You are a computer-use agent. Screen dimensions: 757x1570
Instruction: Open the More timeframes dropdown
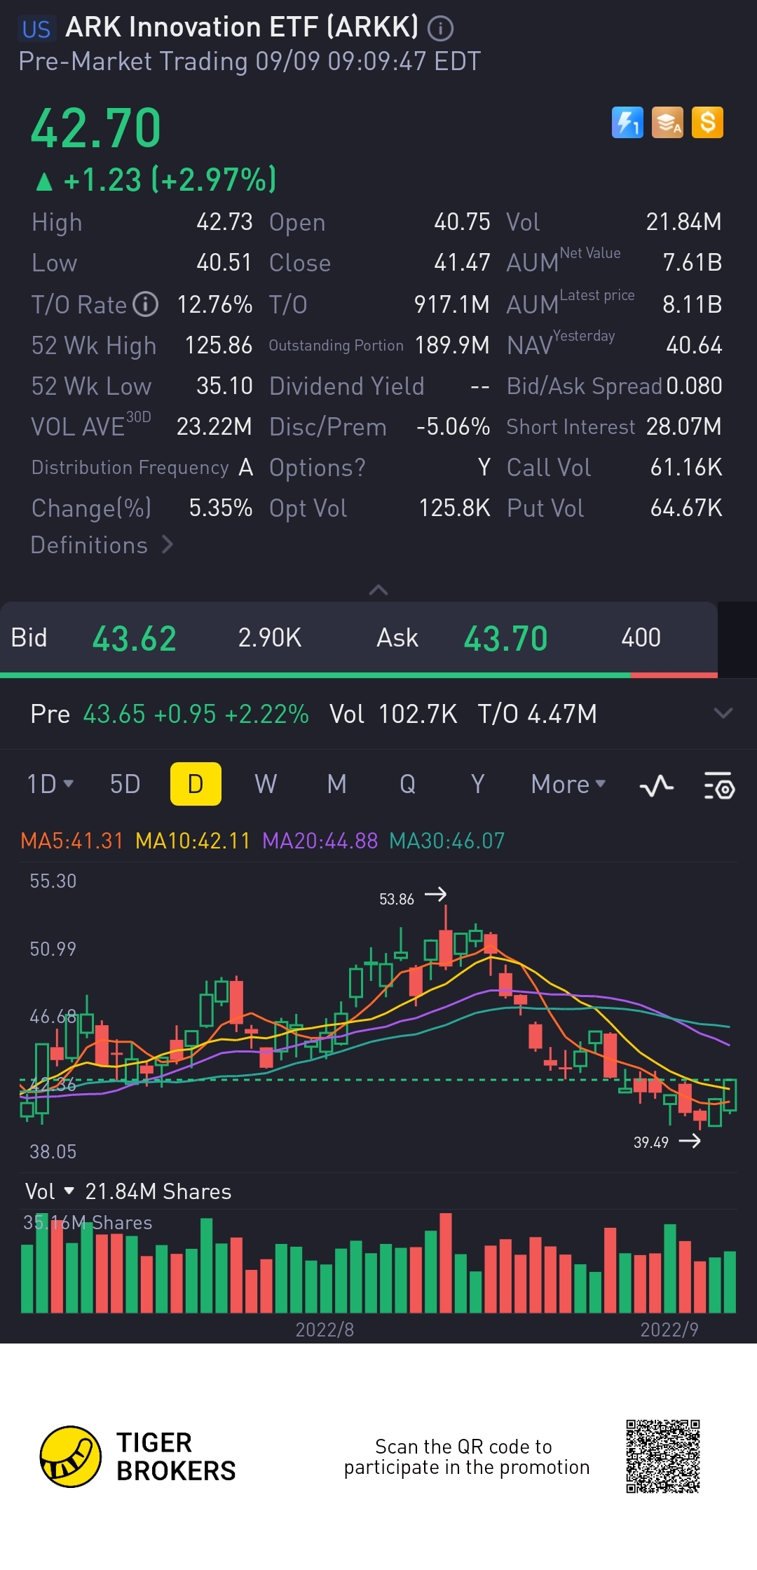568,784
